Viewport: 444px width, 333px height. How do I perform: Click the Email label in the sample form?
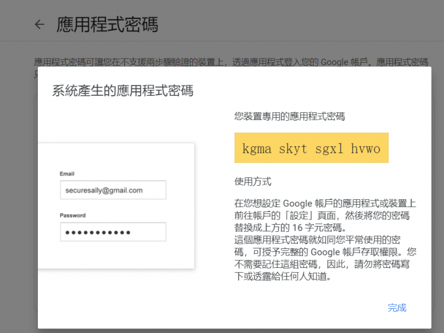coord(67,174)
